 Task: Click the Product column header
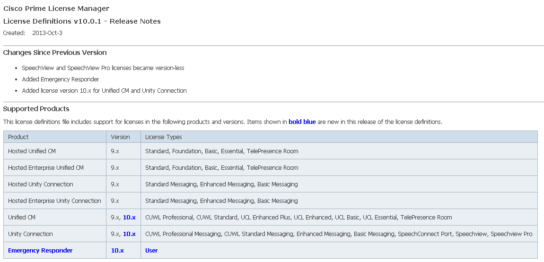55,137
